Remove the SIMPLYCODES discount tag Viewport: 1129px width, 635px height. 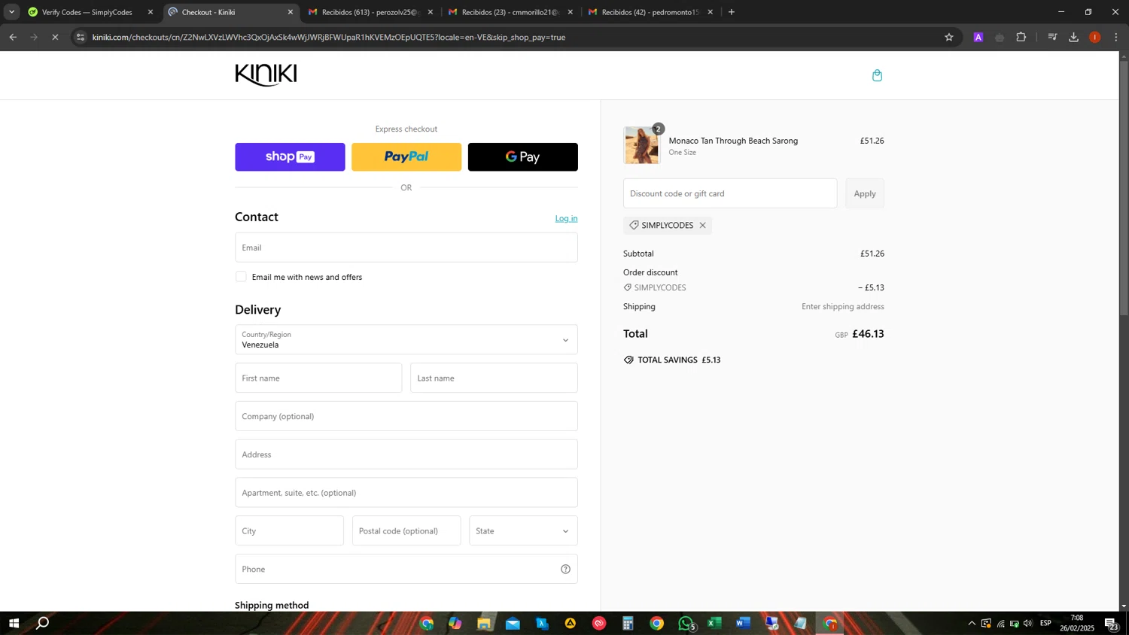coord(702,226)
